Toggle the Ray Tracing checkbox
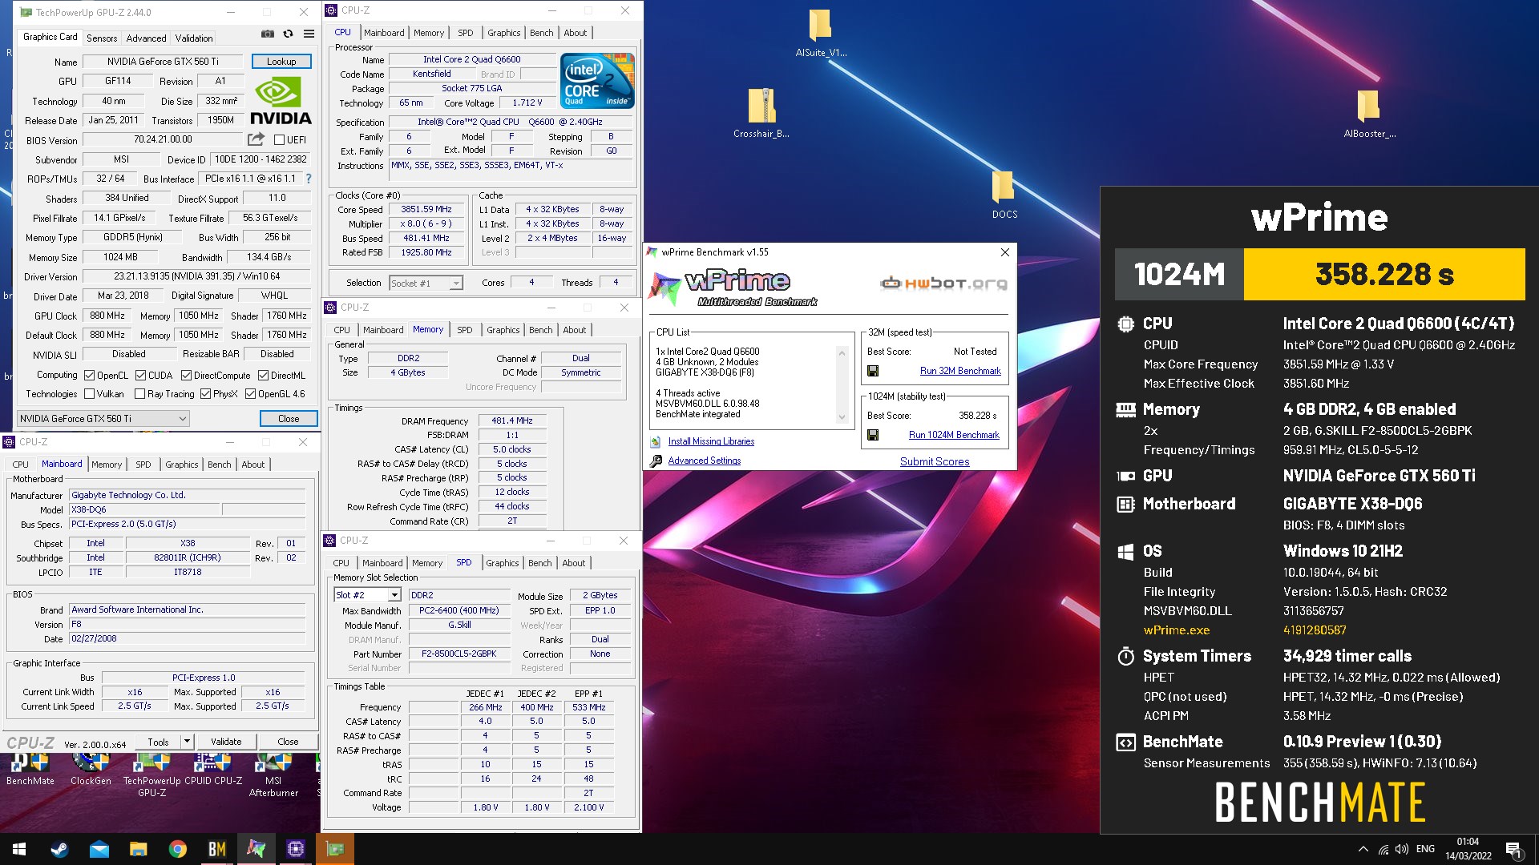 click(140, 394)
